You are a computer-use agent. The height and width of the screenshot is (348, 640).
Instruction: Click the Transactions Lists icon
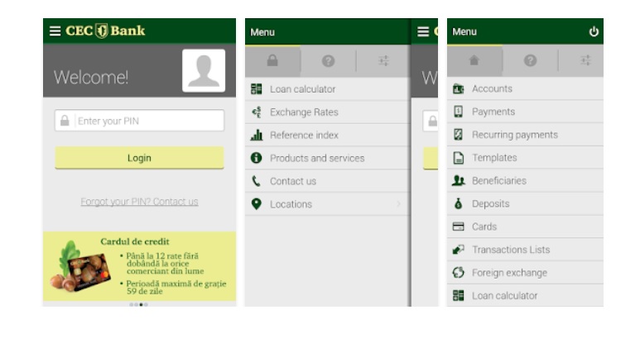pos(459,250)
